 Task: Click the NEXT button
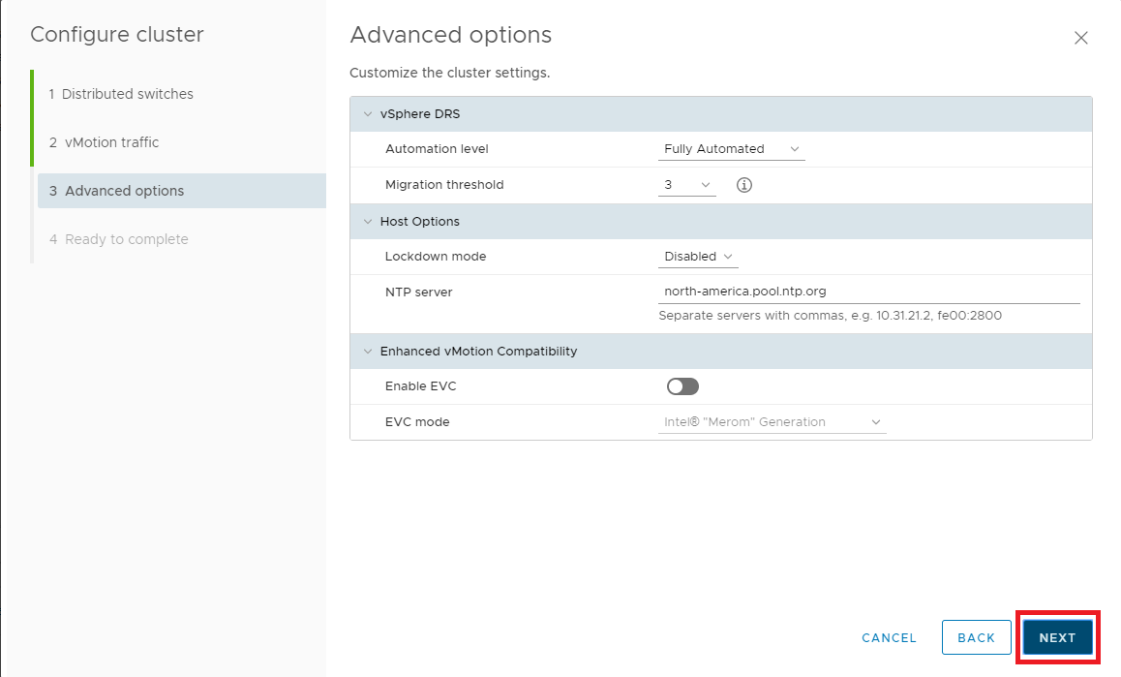click(x=1057, y=637)
